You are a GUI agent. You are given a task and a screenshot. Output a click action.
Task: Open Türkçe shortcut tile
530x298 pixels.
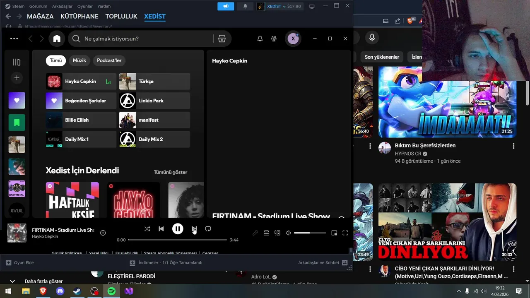click(155, 82)
